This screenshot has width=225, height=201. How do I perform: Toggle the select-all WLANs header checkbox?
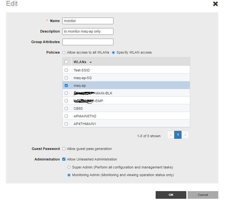coord(66,62)
